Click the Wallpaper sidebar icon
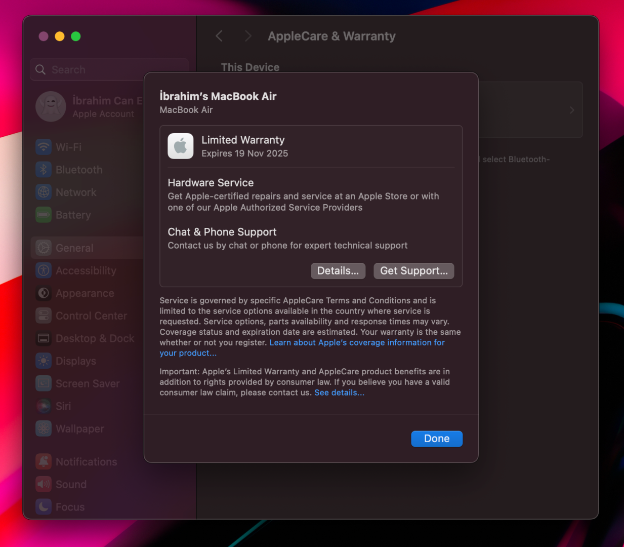Viewport: 624px width, 547px height. pos(44,428)
